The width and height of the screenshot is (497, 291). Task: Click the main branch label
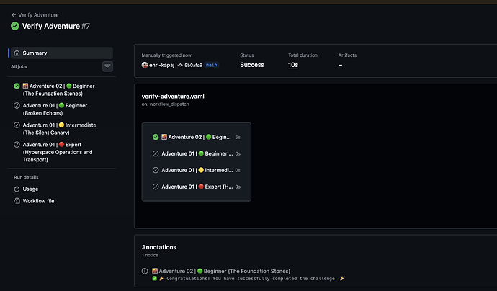click(212, 65)
